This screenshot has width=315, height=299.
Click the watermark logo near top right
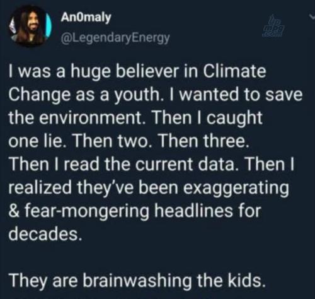click(272, 26)
